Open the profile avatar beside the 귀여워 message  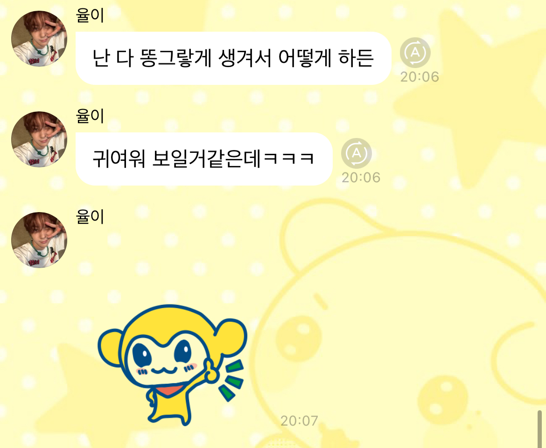click(x=39, y=139)
